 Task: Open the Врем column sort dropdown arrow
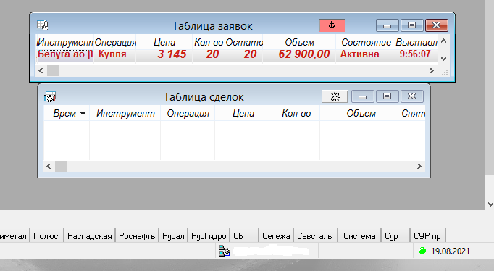point(83,114)
